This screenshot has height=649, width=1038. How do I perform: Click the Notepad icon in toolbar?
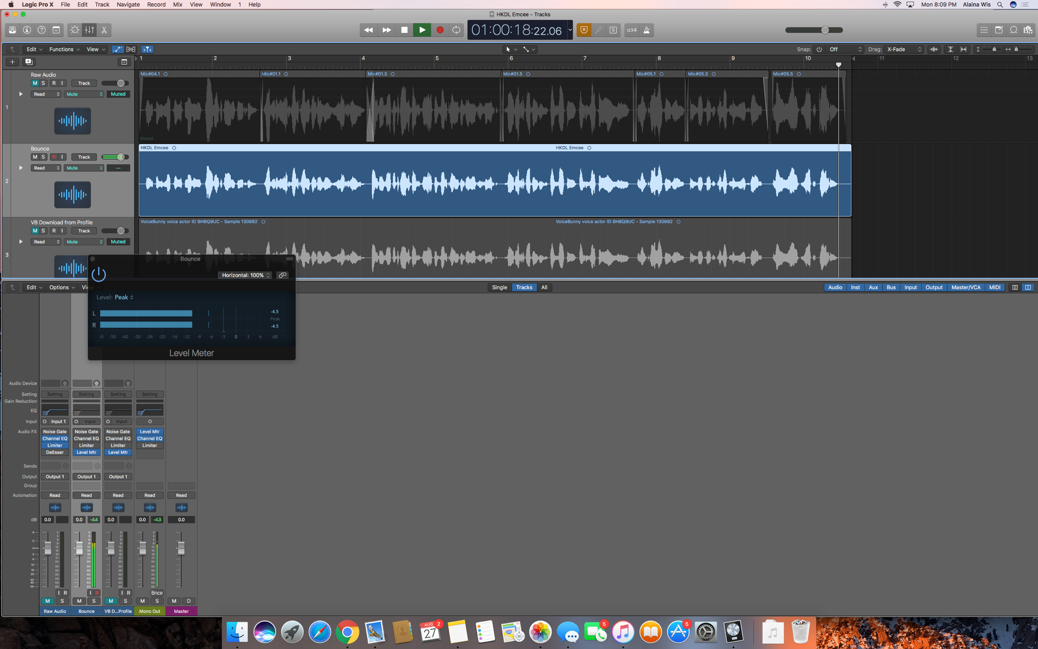pyautogui.click(x=998, y=30)
